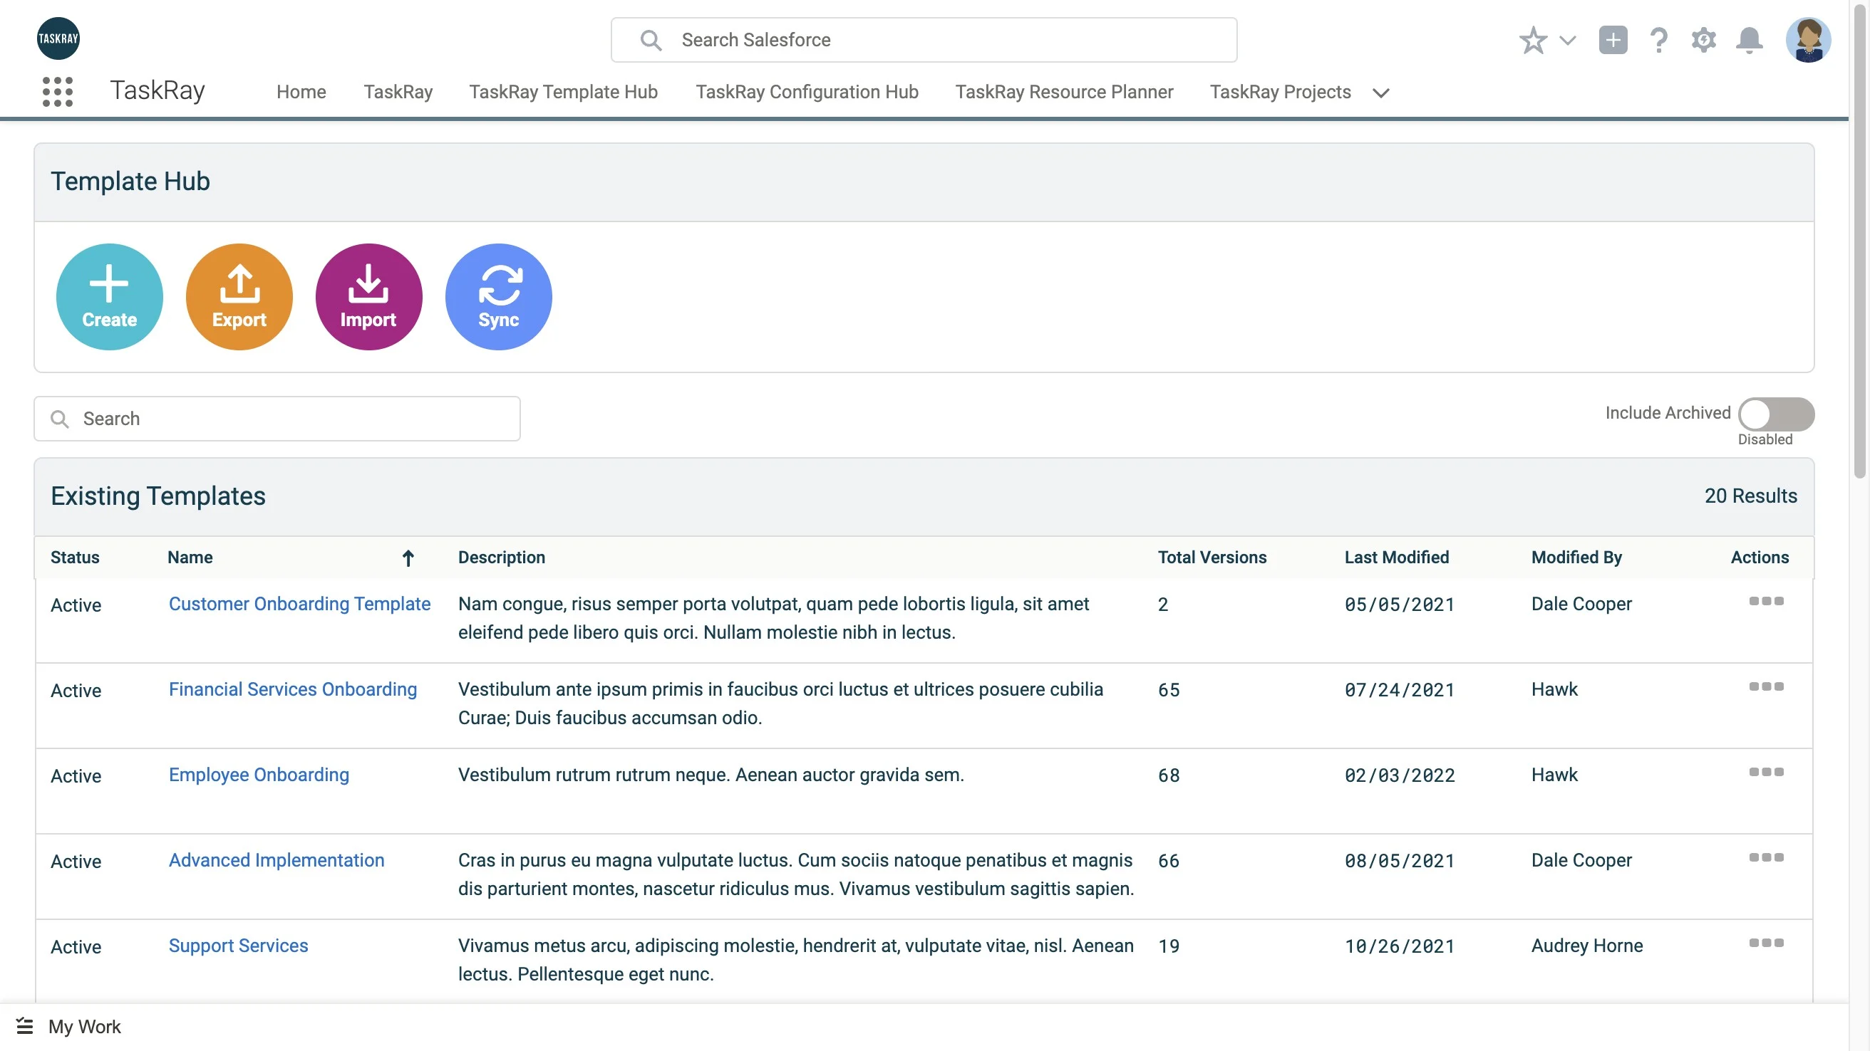Screen dimensions: 1870x1051
Task: Click the TaskRay logo icon
Action: [58, 38]
